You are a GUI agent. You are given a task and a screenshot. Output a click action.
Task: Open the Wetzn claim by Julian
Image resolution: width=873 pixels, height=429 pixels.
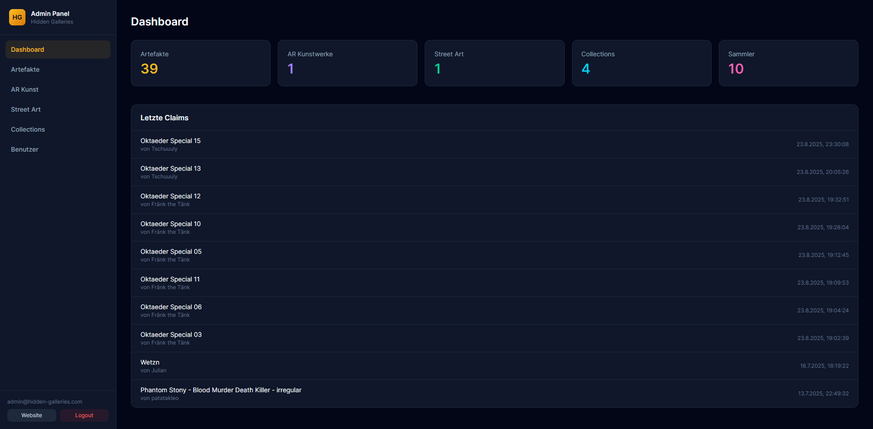[x=494, y=366]
